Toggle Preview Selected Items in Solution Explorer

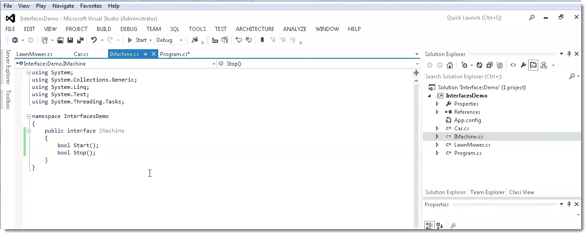point(533,65)
